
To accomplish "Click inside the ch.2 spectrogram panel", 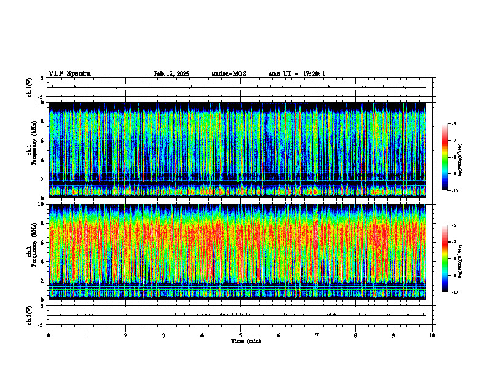I will tap(237, 252).
